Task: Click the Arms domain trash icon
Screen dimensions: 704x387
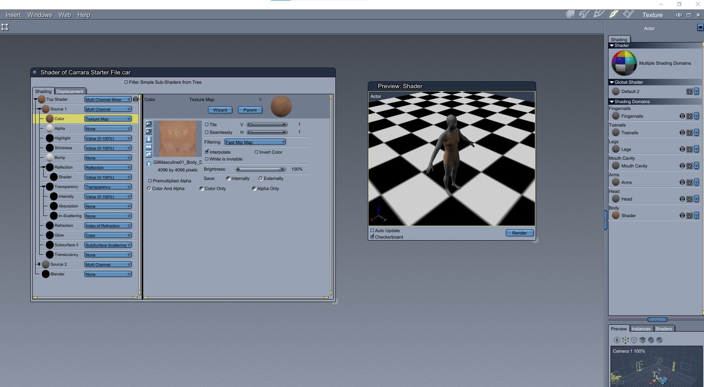Action: (x=682, y=182)
